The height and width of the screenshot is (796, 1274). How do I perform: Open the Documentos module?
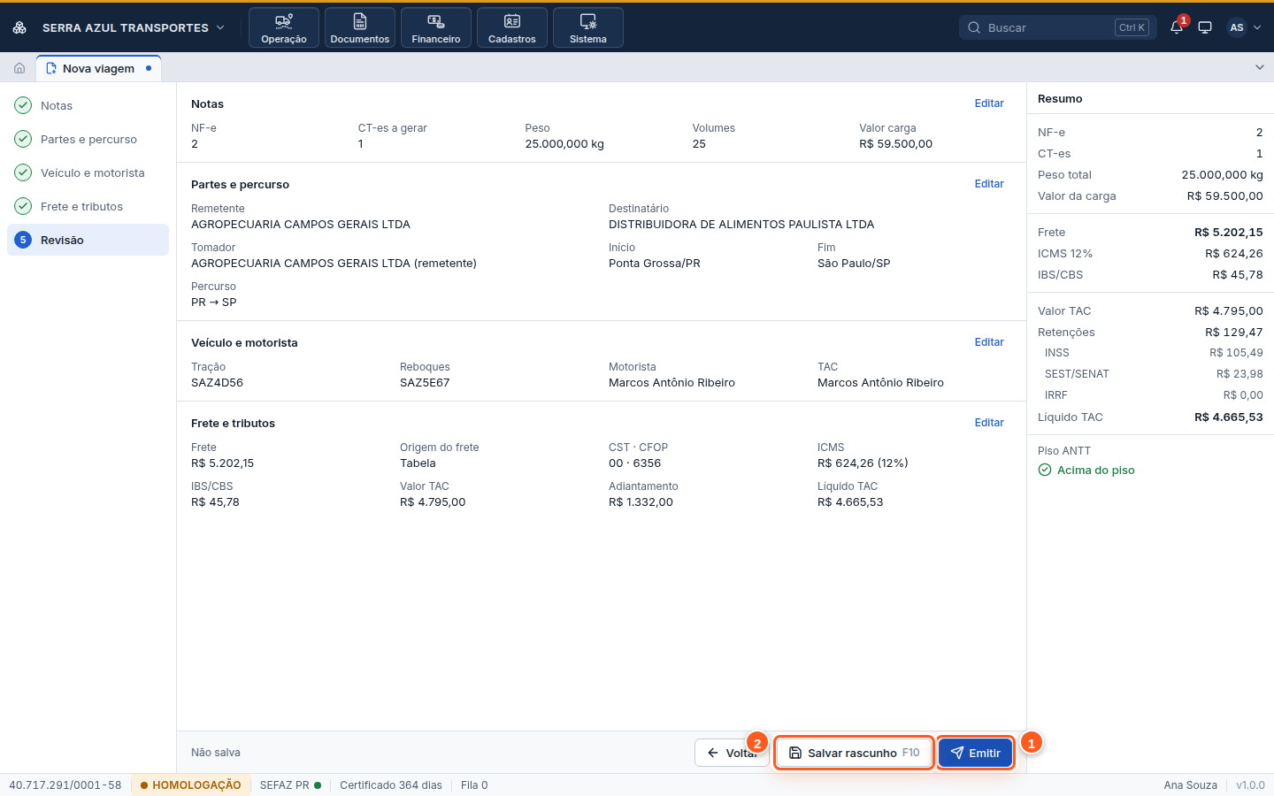pos(360,27)
